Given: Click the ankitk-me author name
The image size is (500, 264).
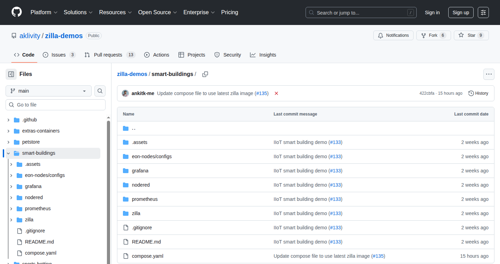Looking at the screenshot, I should [143, 93].
